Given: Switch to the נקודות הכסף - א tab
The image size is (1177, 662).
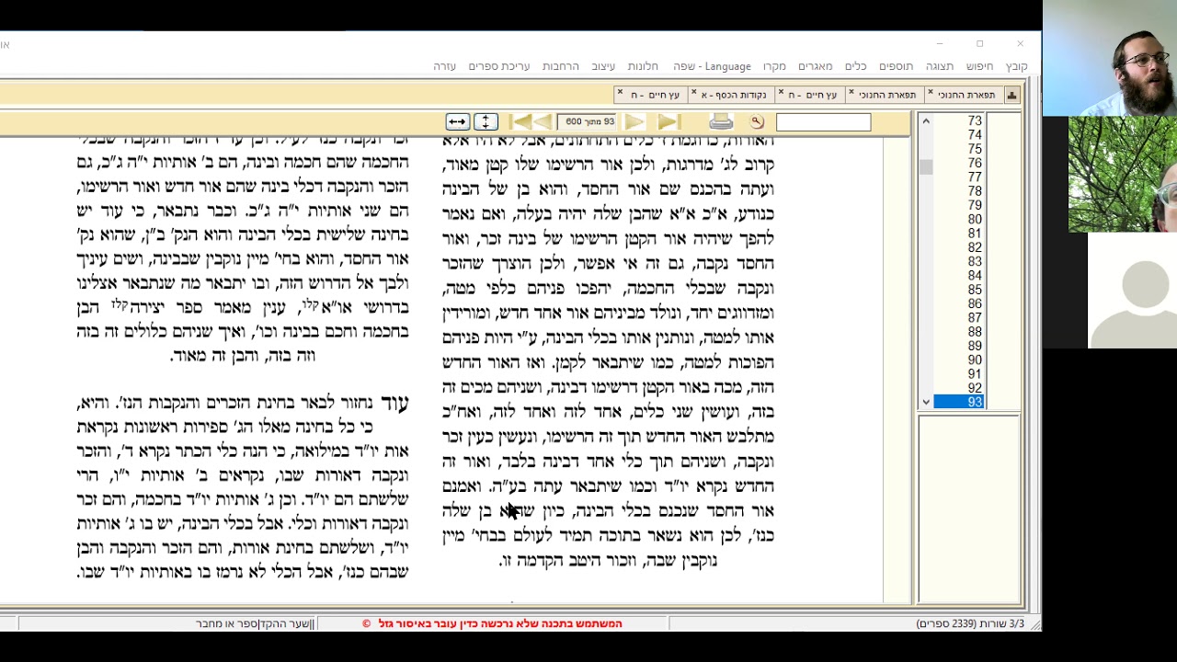Looking at the screenshot, I should (x=733, y=95).
